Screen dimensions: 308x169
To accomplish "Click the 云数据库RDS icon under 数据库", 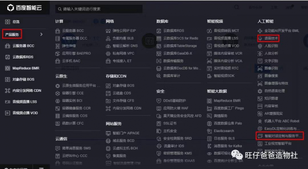I will coord(159,31).
